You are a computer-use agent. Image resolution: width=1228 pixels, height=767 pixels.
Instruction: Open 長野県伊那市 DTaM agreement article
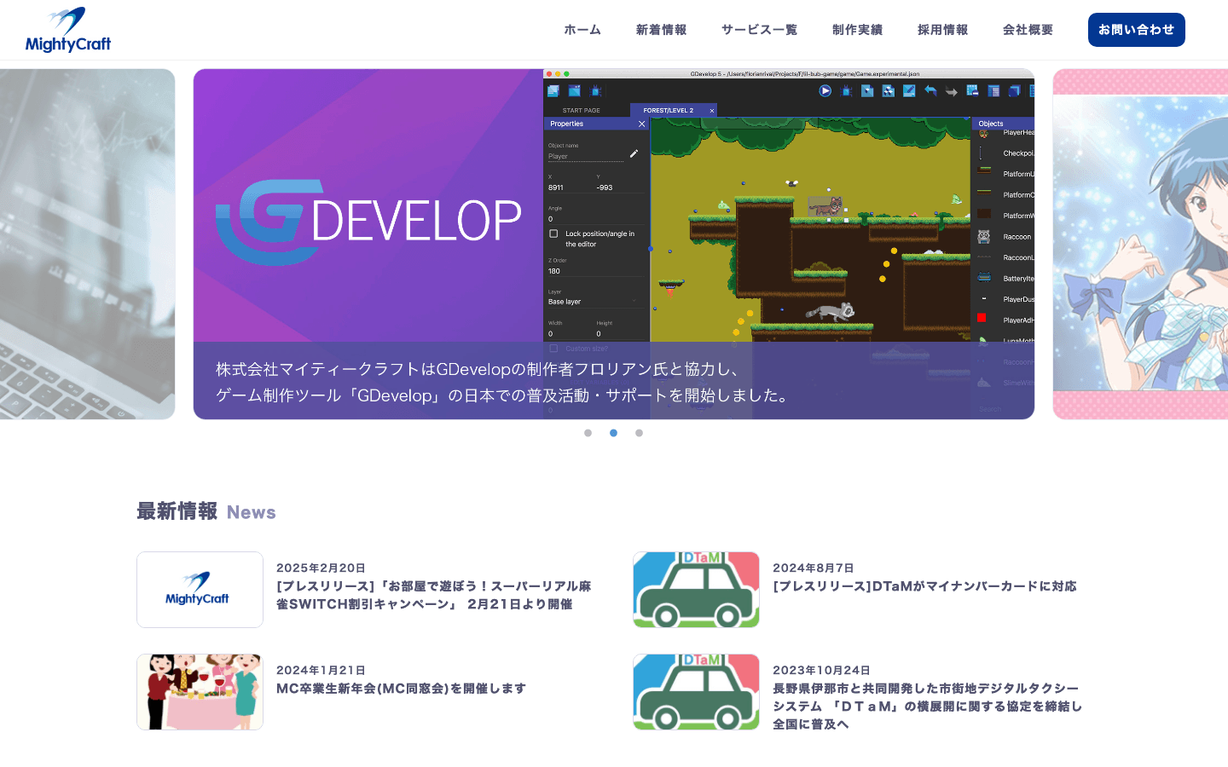(928, 706)
